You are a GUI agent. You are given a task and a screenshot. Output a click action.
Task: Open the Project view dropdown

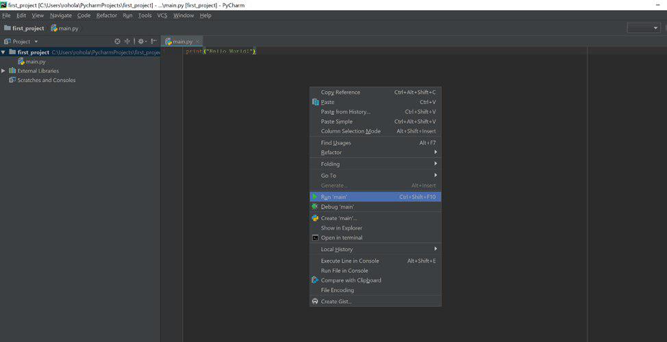click(36, 42)
